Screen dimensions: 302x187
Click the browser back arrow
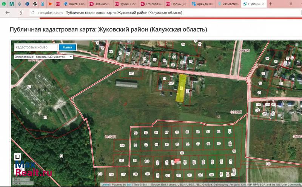[8, 12]
